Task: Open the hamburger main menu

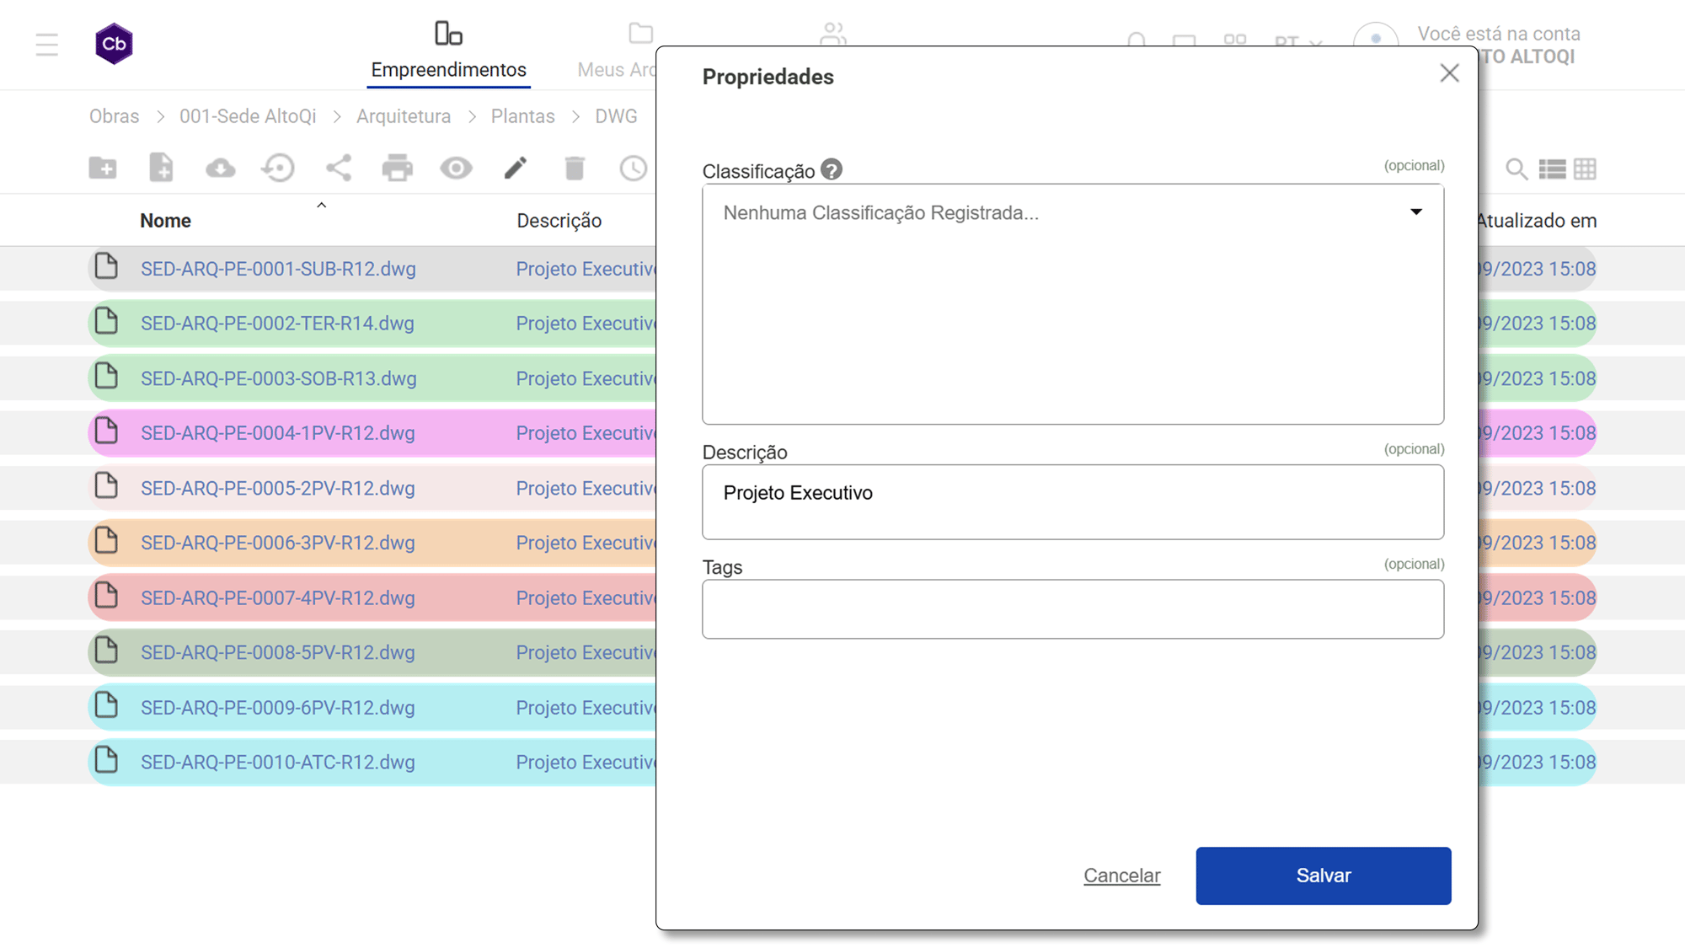Action: [x=47, y=45]
